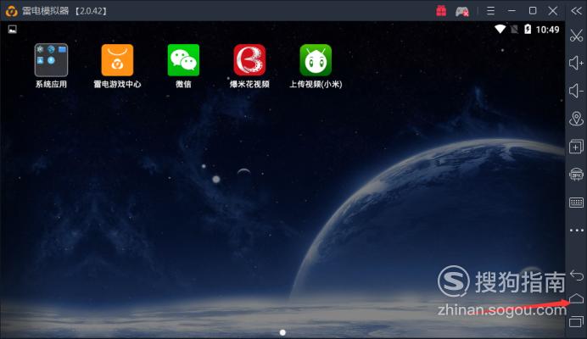Click the Android back arrow button
This screenshot has width=587, height=339.
577,275
